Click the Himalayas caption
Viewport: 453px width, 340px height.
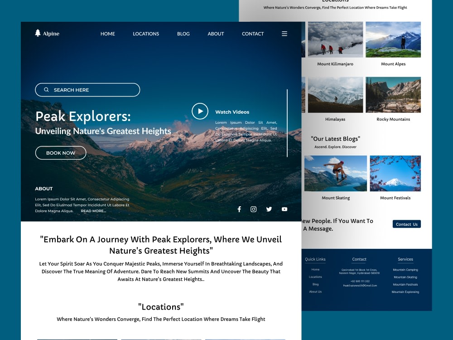point(335,119)
